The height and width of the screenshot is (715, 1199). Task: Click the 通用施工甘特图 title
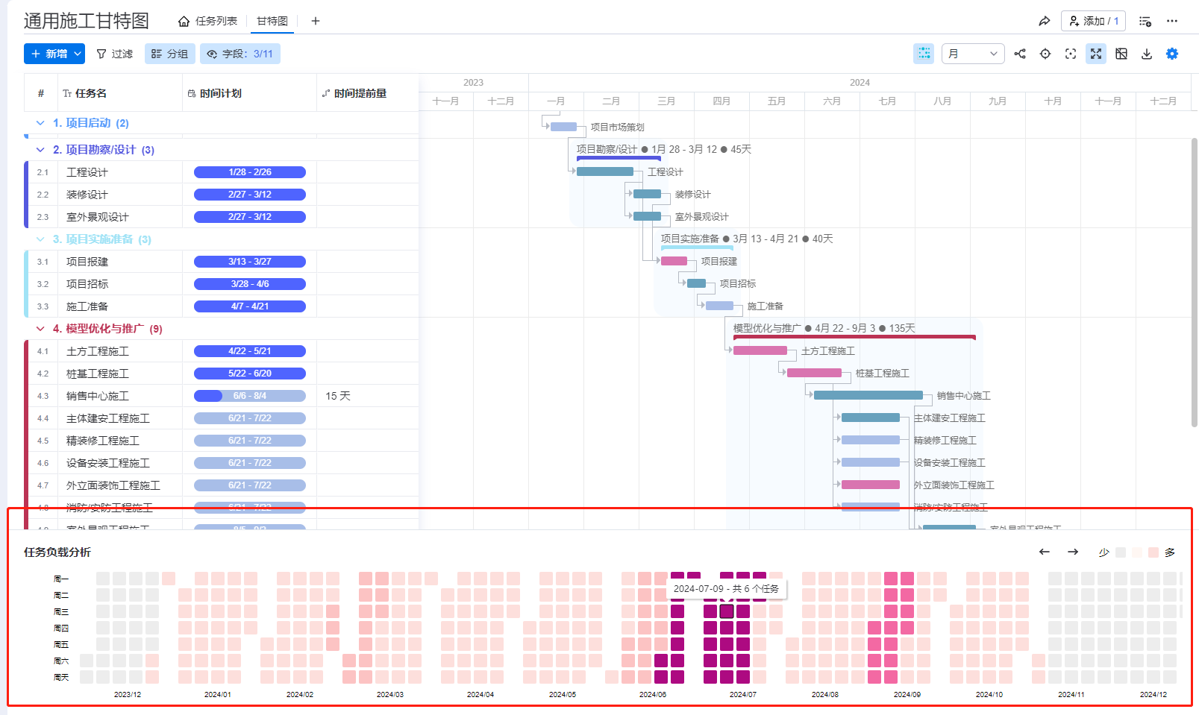87,21
